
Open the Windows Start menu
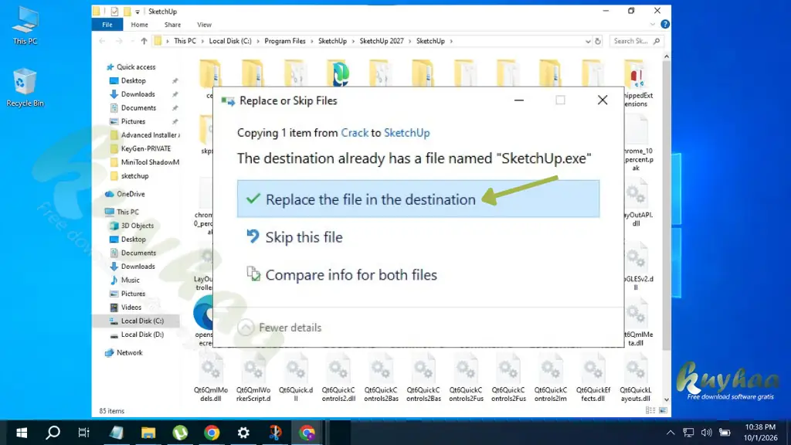point(21,433)
